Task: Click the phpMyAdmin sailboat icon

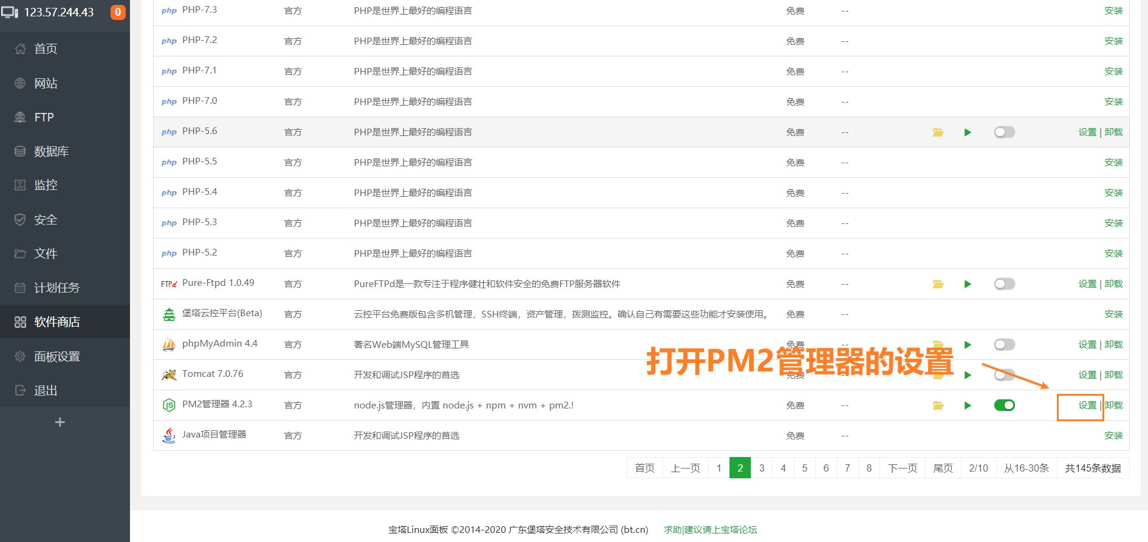Action: coord(169,344)
